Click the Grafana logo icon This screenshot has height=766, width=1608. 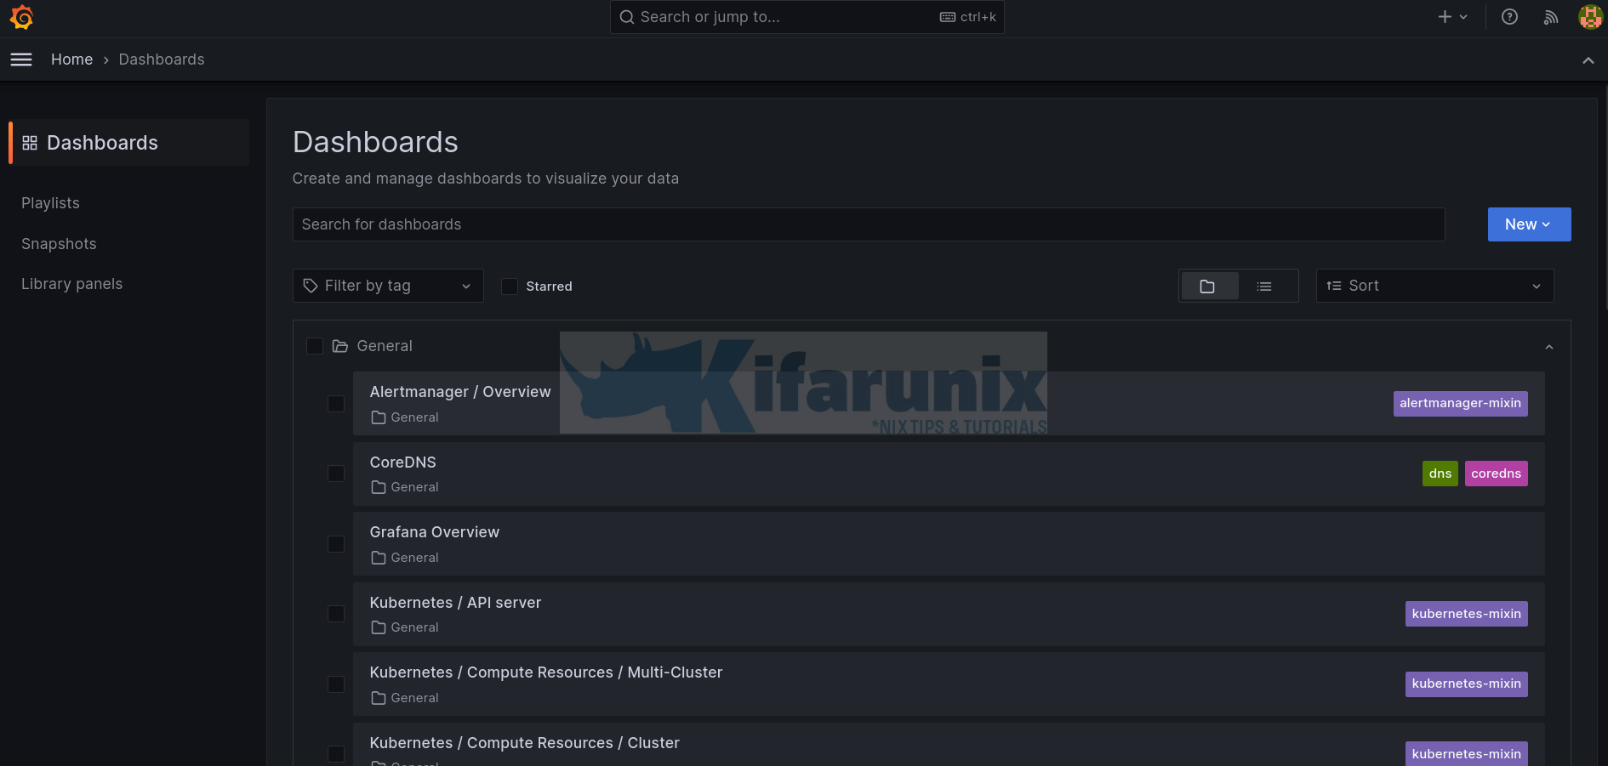pyautogui.click(x=21, y=17)
